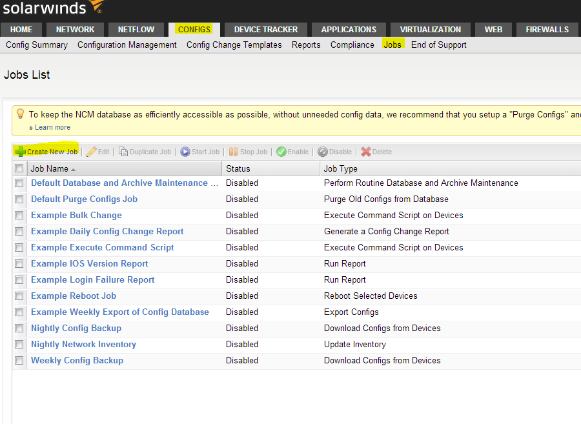The image size is (581, 424).
Task: Open the DEVICE TRACKER tab
Action: pos(266,30)
